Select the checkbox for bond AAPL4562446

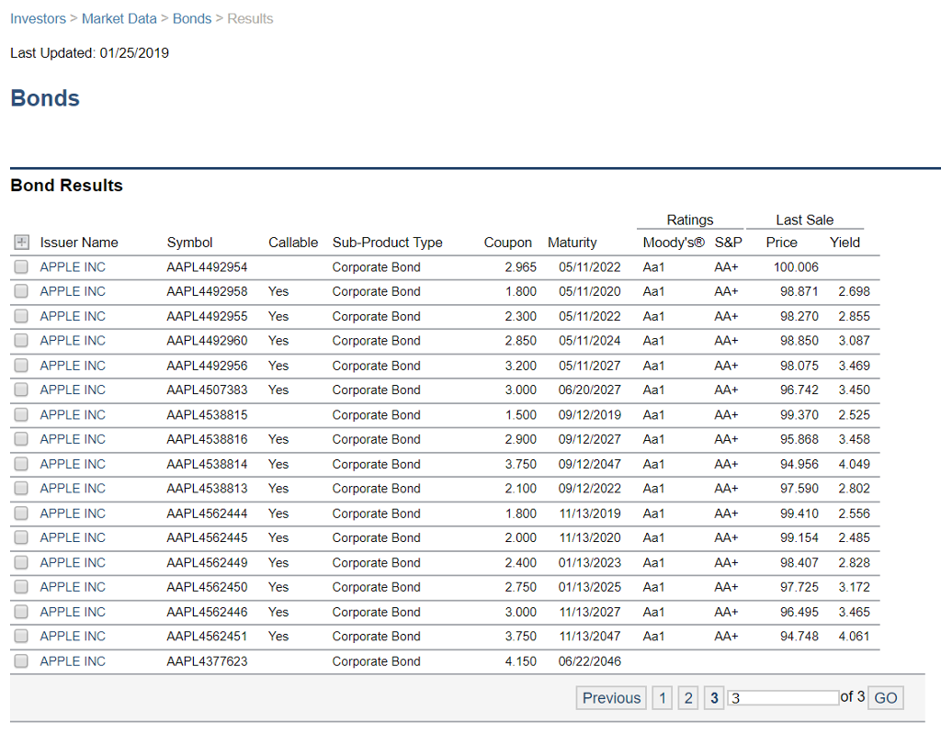pyautogui.click(x=21, y=611)
